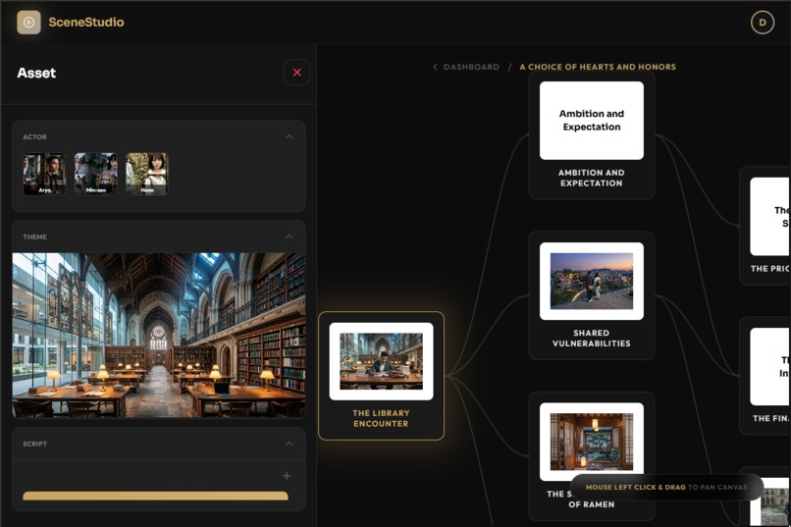The width and height of the screenshot is (791, 527).
Task: Click the ACTOR section label
Action: [x=34, y=136]
